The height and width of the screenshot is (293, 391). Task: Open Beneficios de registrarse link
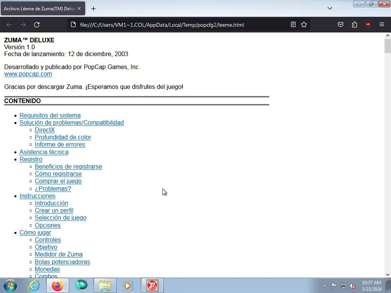pyautogui.click(x=68, y=166)
